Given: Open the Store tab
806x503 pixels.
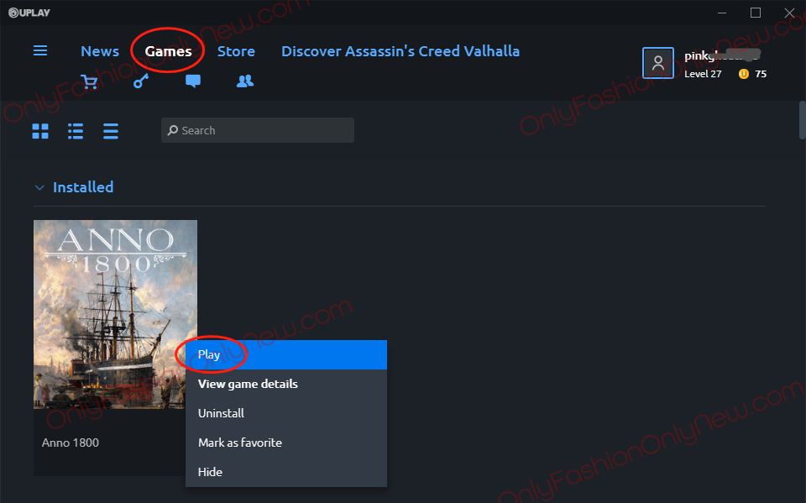Looking at the screenshot, I should tap(236, 51).
